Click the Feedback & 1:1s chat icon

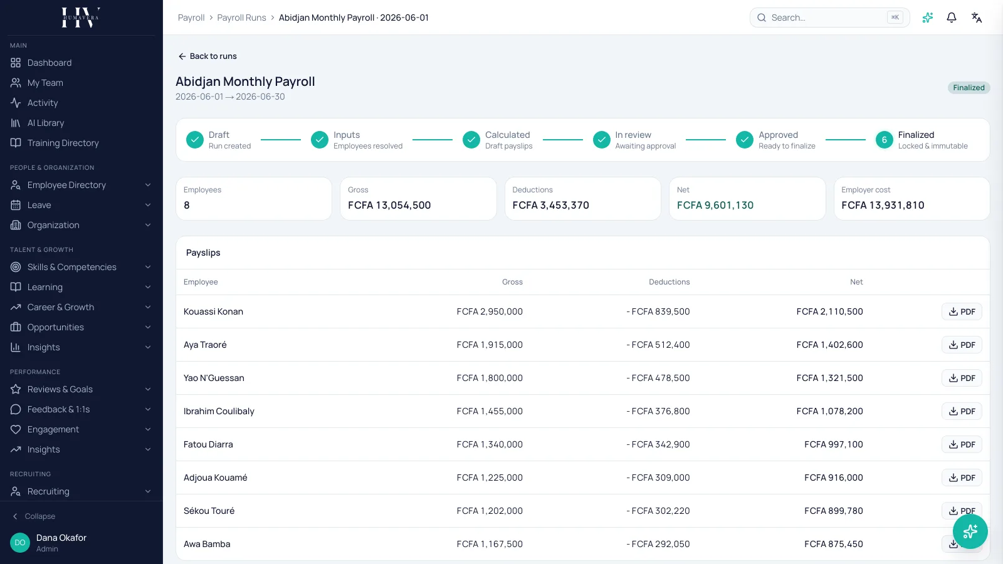click(x=16, y=409)
